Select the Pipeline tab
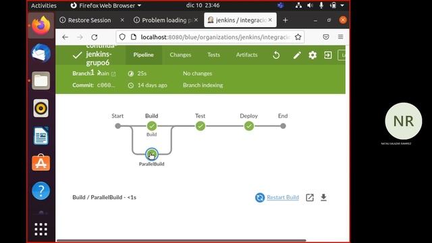The height and width of the screenshot is (243, 432). pyautogui.click(x=144, y=55)
